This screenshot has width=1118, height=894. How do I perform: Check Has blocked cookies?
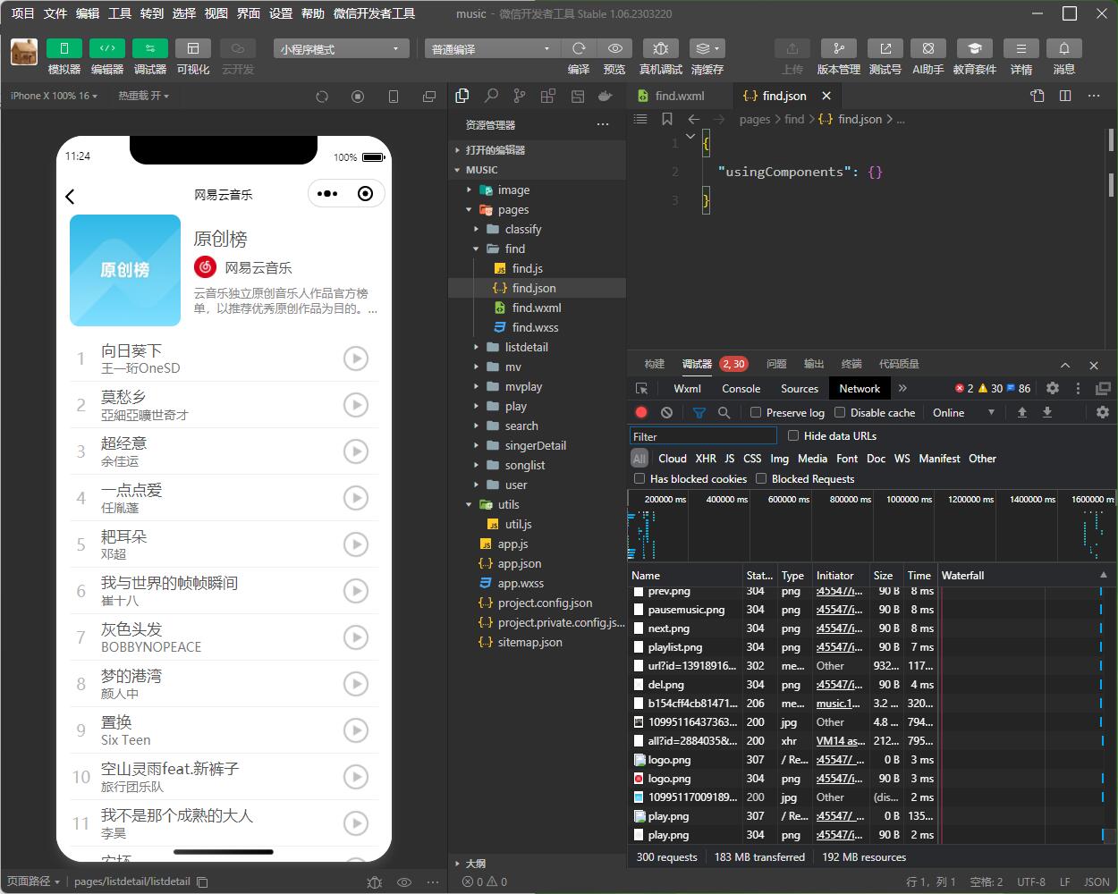click(x=639, y=478)
